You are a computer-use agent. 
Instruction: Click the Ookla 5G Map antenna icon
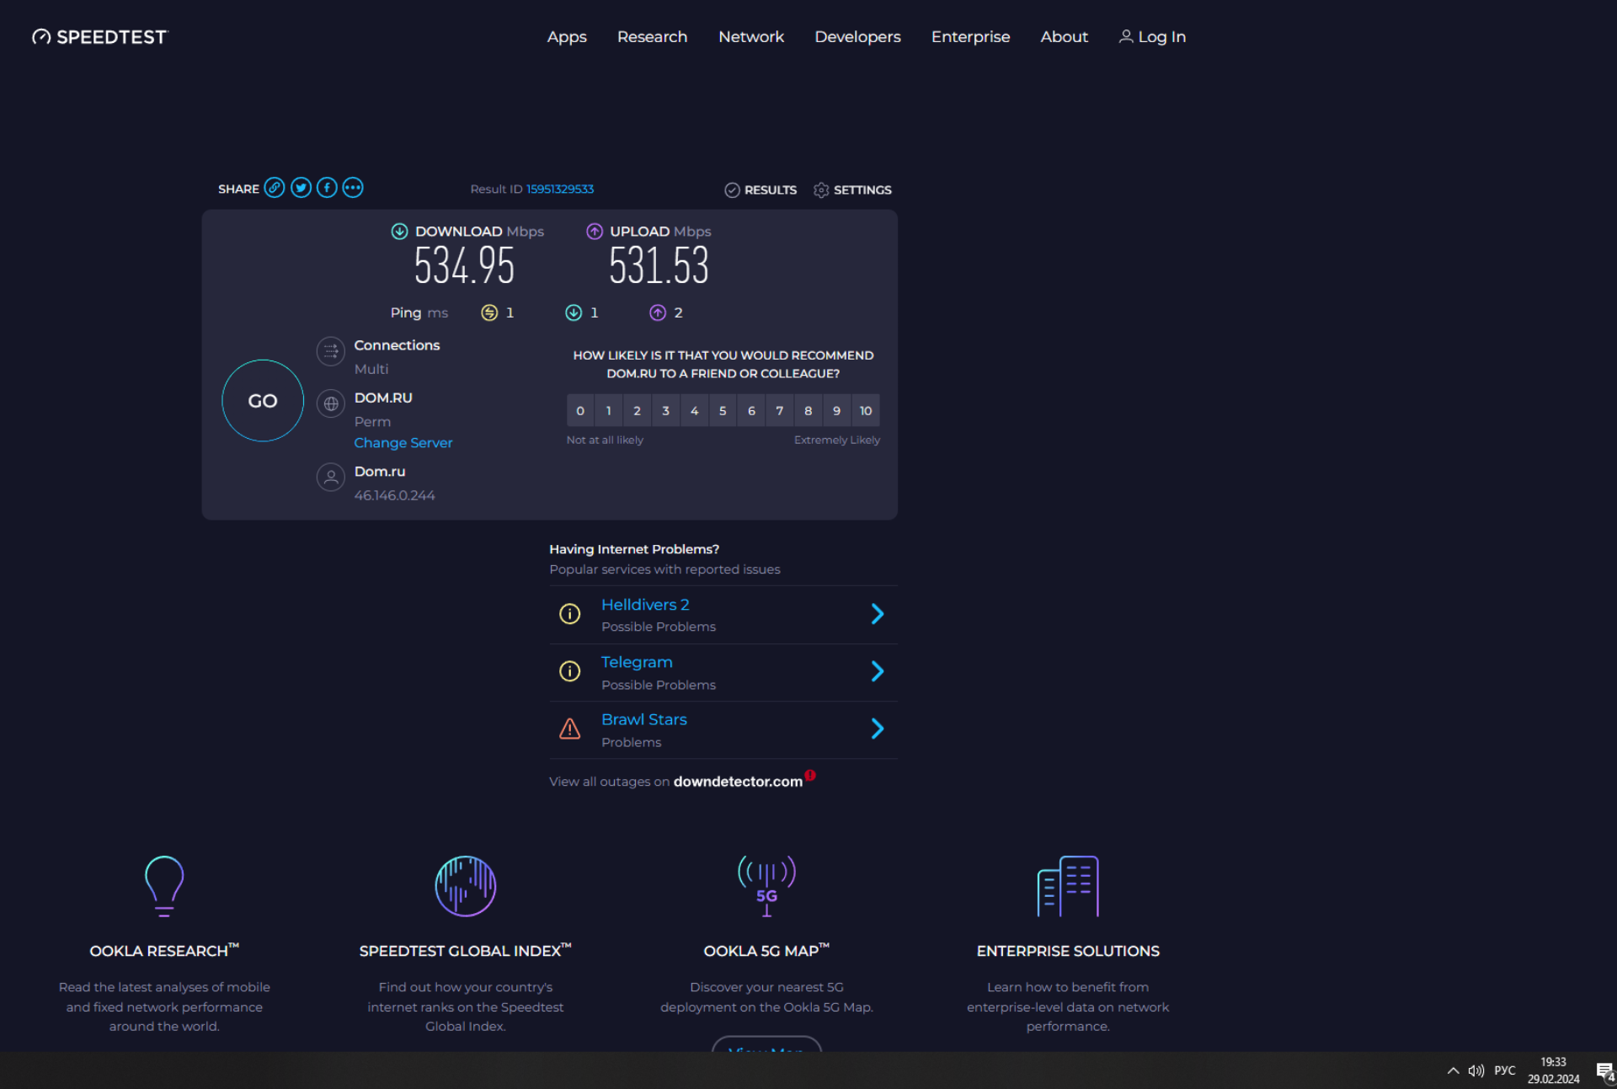pos(766,886)
